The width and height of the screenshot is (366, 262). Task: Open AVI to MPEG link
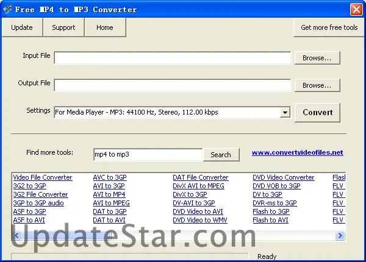coord(112,203)
